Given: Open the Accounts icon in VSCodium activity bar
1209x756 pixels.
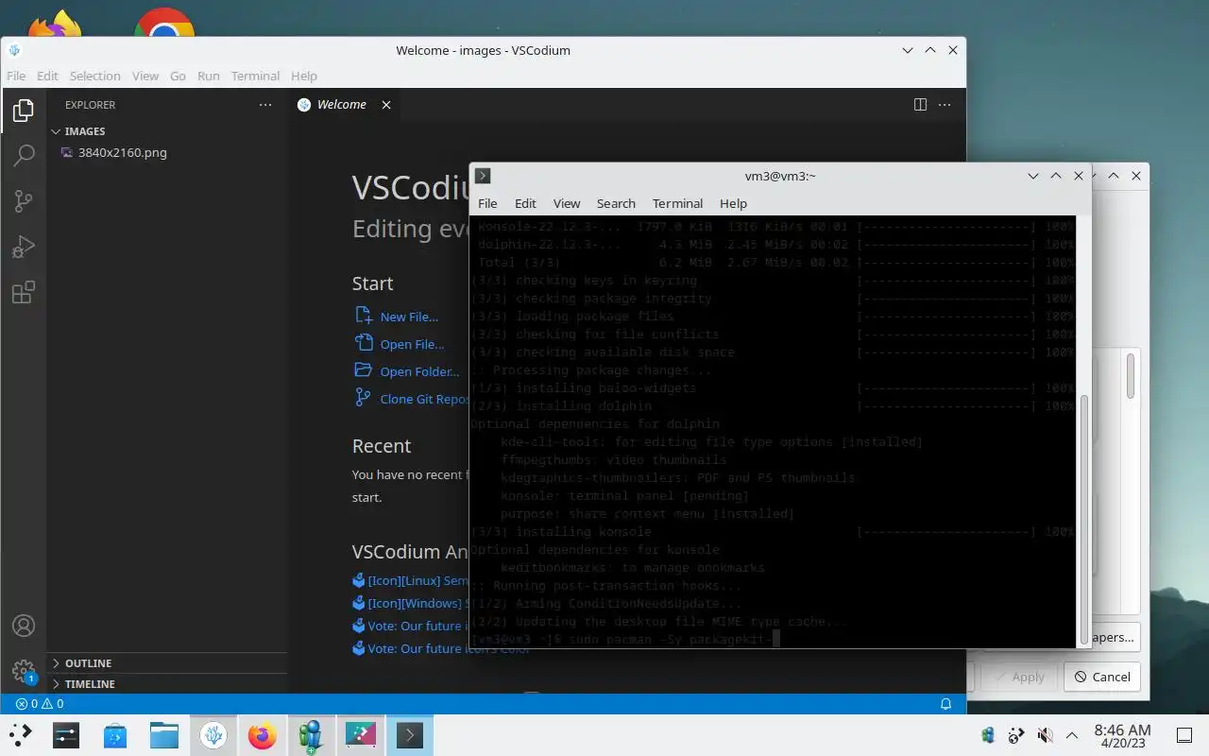Looking at the screenshot, I should [x=24, y=626].
